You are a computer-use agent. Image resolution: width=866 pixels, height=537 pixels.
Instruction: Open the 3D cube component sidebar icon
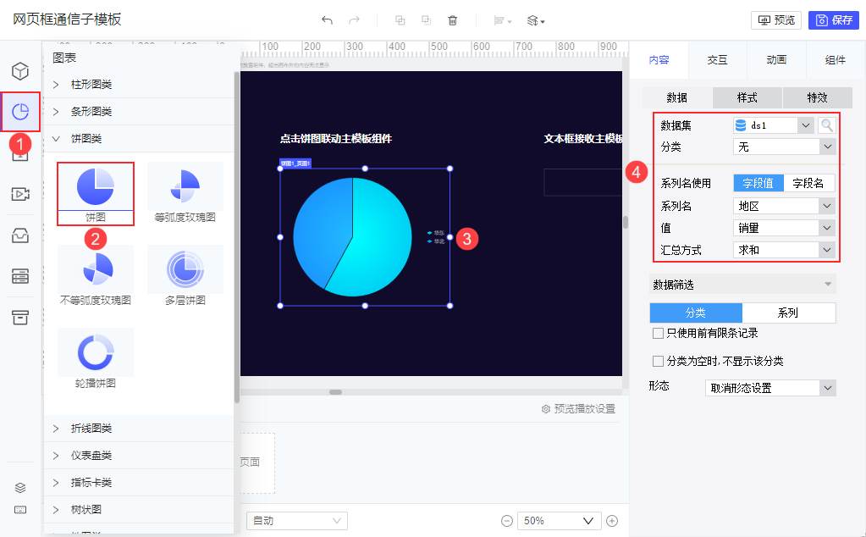(20, 71)
